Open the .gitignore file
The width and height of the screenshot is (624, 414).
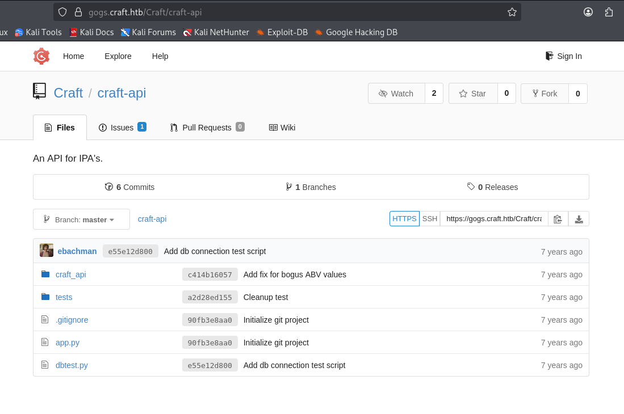point(72,320)
